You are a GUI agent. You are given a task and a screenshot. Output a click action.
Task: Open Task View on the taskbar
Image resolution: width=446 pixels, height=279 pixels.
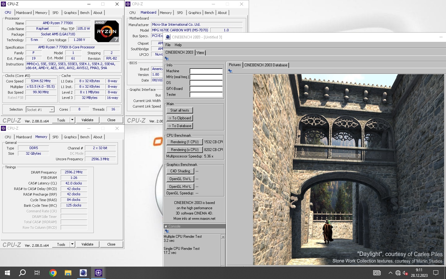(x=37, y=273)
